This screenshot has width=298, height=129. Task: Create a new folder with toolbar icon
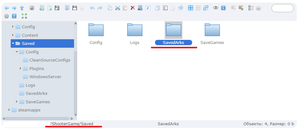42,8
